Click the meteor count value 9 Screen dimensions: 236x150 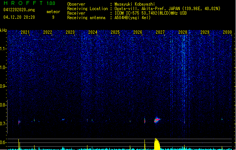click(x=53, y=17)
